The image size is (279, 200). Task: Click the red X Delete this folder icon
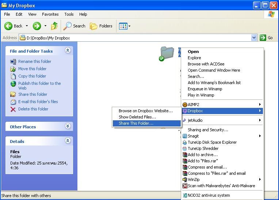(x=13, y=109)
